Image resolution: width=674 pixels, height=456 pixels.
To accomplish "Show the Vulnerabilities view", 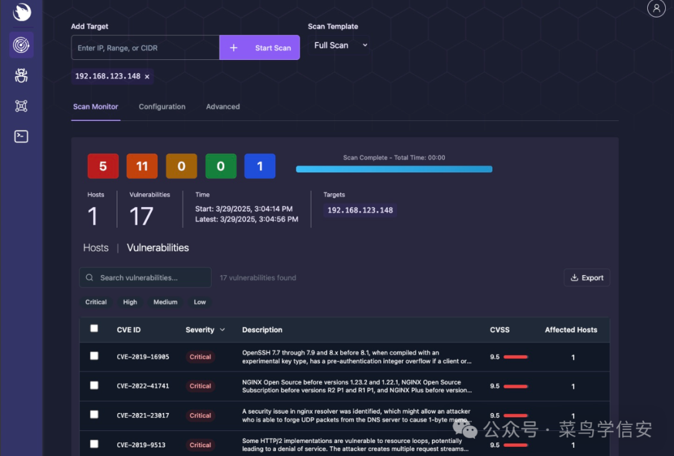I will click(x=158, y=248).
